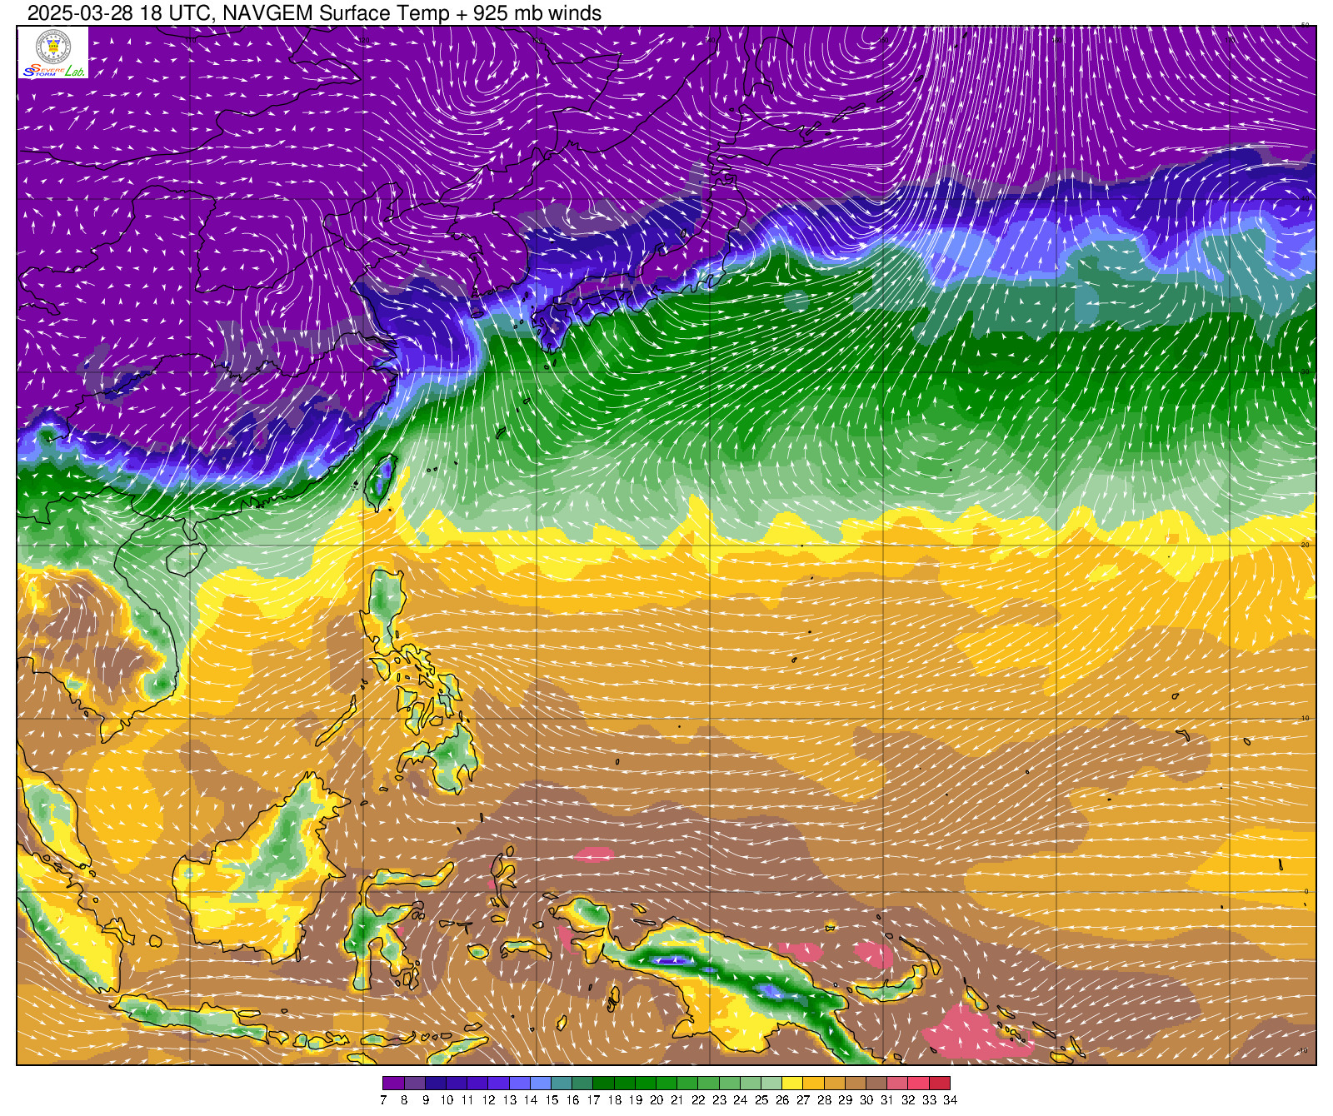Image resolution: width=1333 pixels, height=1116 pixels.
Task: Click the pink hot spot north of New Guinea
Action: 594,854
